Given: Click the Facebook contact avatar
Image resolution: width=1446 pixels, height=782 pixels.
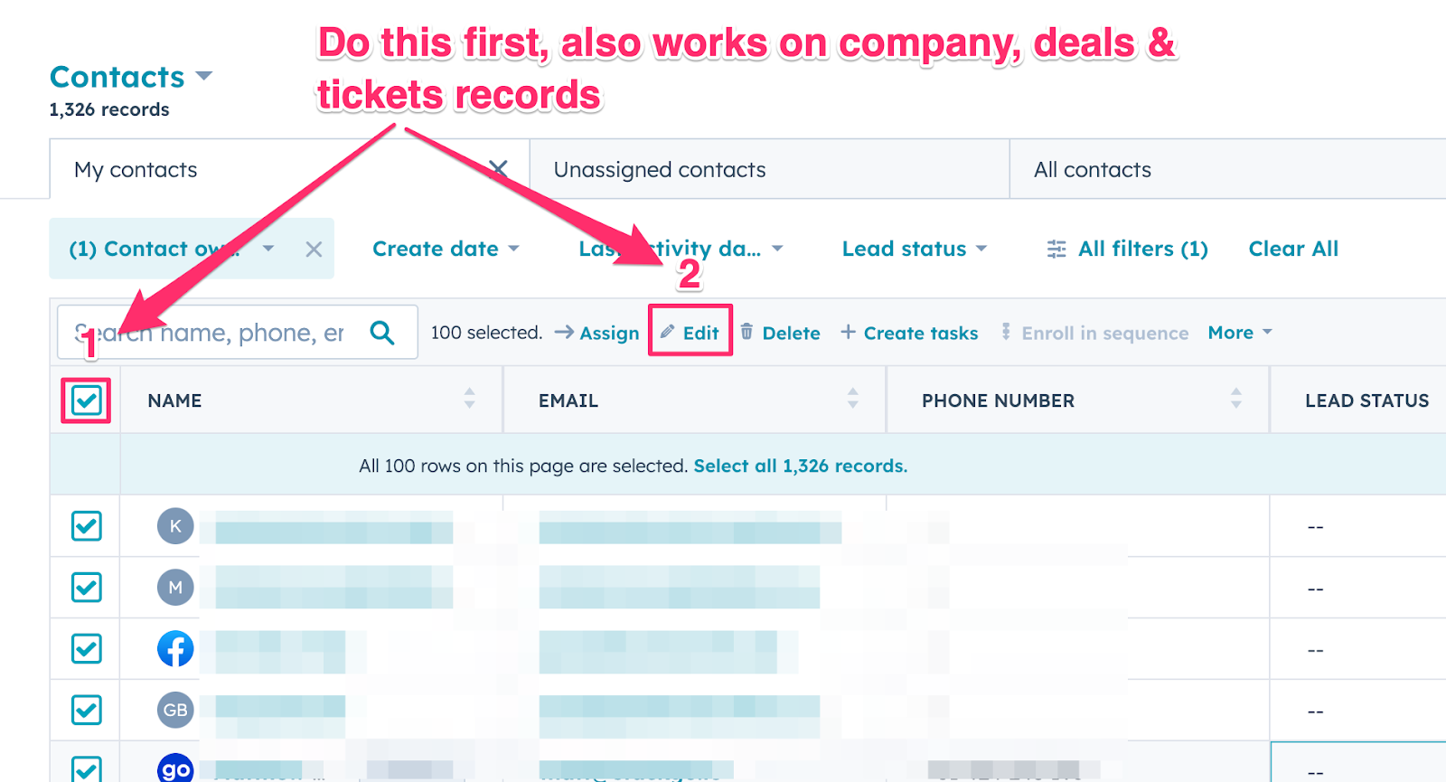Looking at the screenshot, I should point(175,649).
